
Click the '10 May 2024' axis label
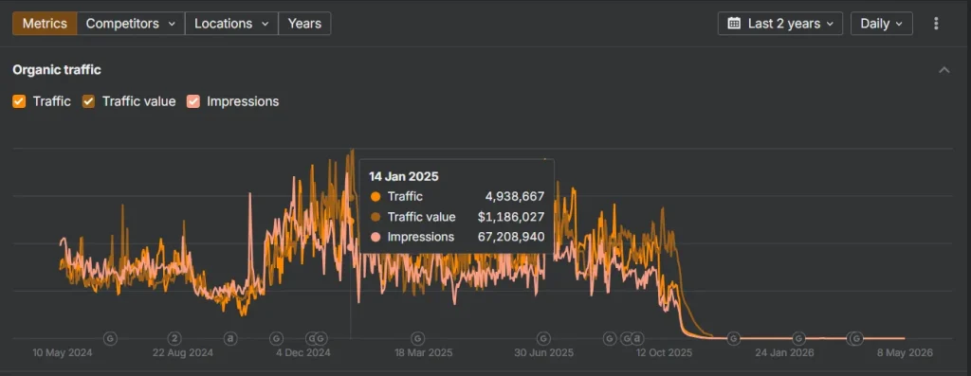(x=63, y=353)
